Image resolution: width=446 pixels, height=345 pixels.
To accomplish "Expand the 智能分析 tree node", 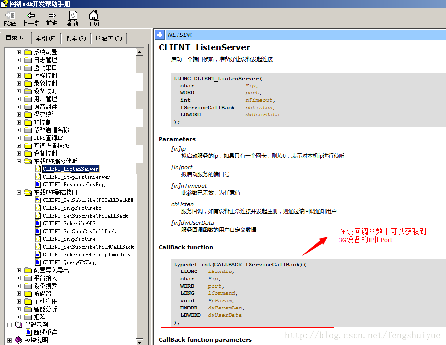I will coord(18,309).
